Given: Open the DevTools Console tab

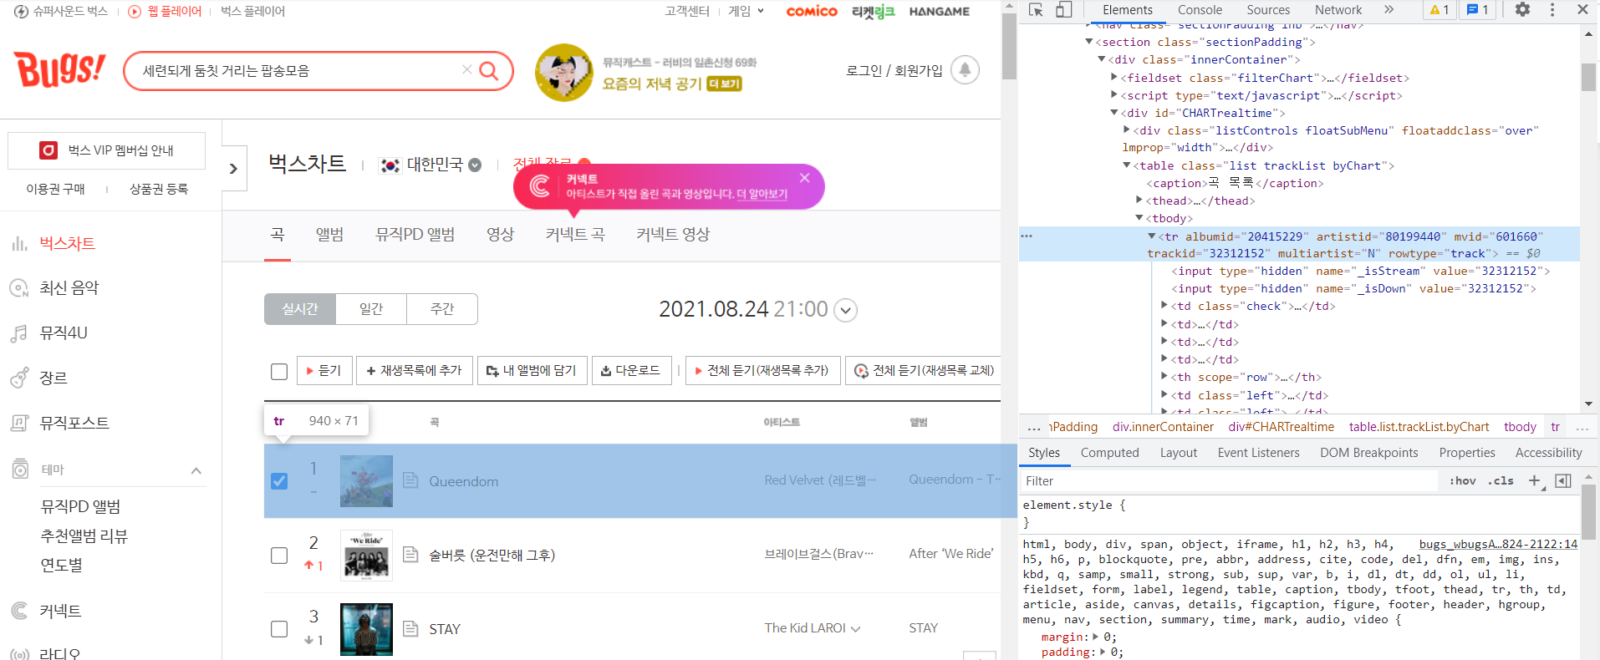Looking at the screenshot, I should (1200, 10).
